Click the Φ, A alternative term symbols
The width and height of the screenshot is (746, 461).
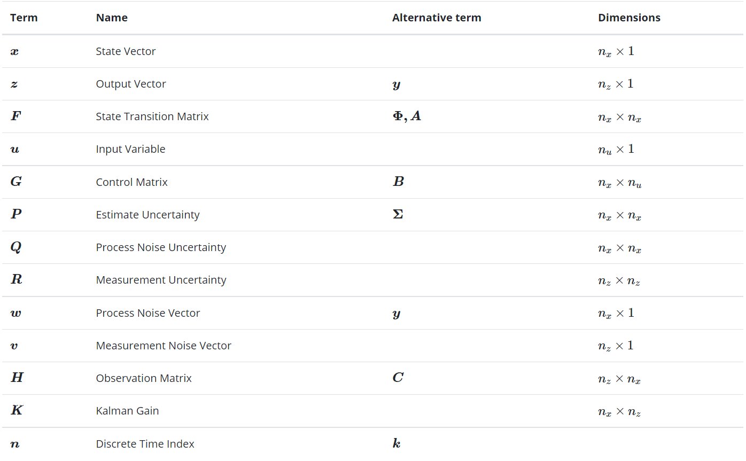(x=407, y=116)
